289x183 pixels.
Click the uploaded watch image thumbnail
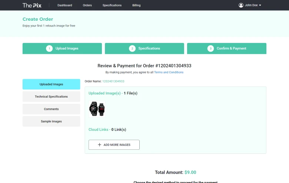[x=97, y=109]
